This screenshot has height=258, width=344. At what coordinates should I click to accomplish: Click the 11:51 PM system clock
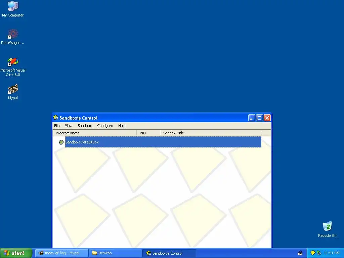(x=332, y=253)
